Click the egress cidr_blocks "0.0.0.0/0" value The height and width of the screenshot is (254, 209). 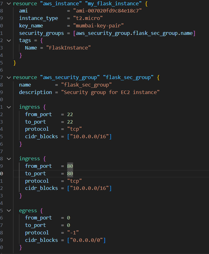(x=86, y=240)
